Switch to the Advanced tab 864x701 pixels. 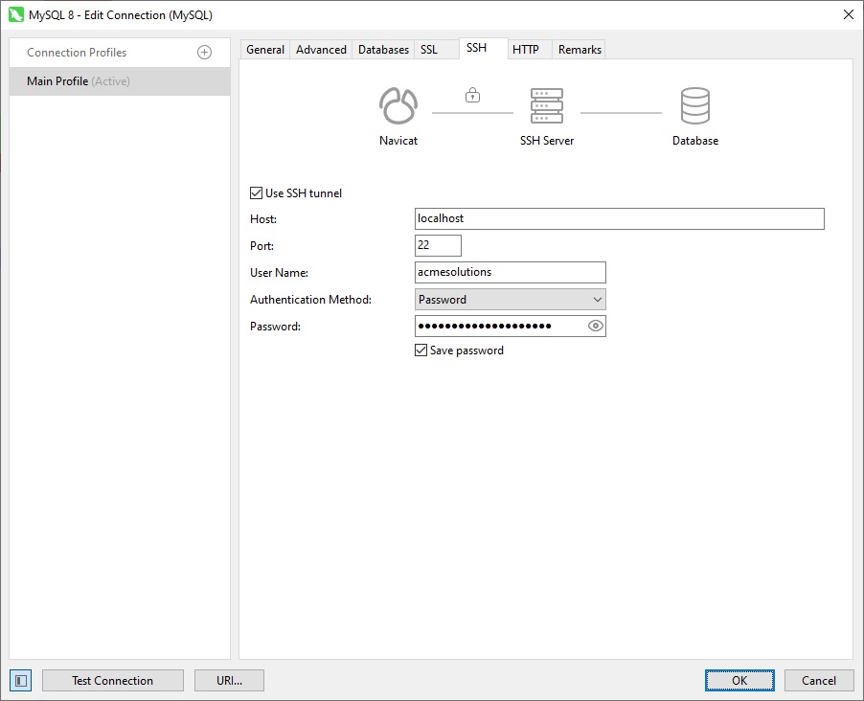click(321, 50)
